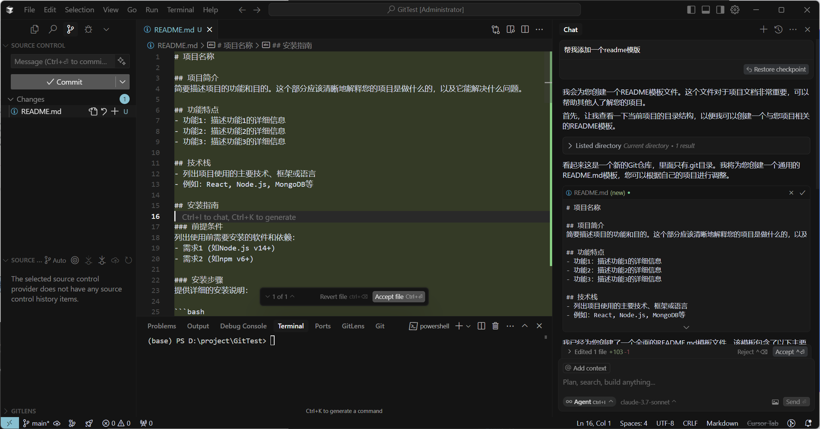Toggle the AI pane layout button
The image size is (820, 429).
(720, 10)
